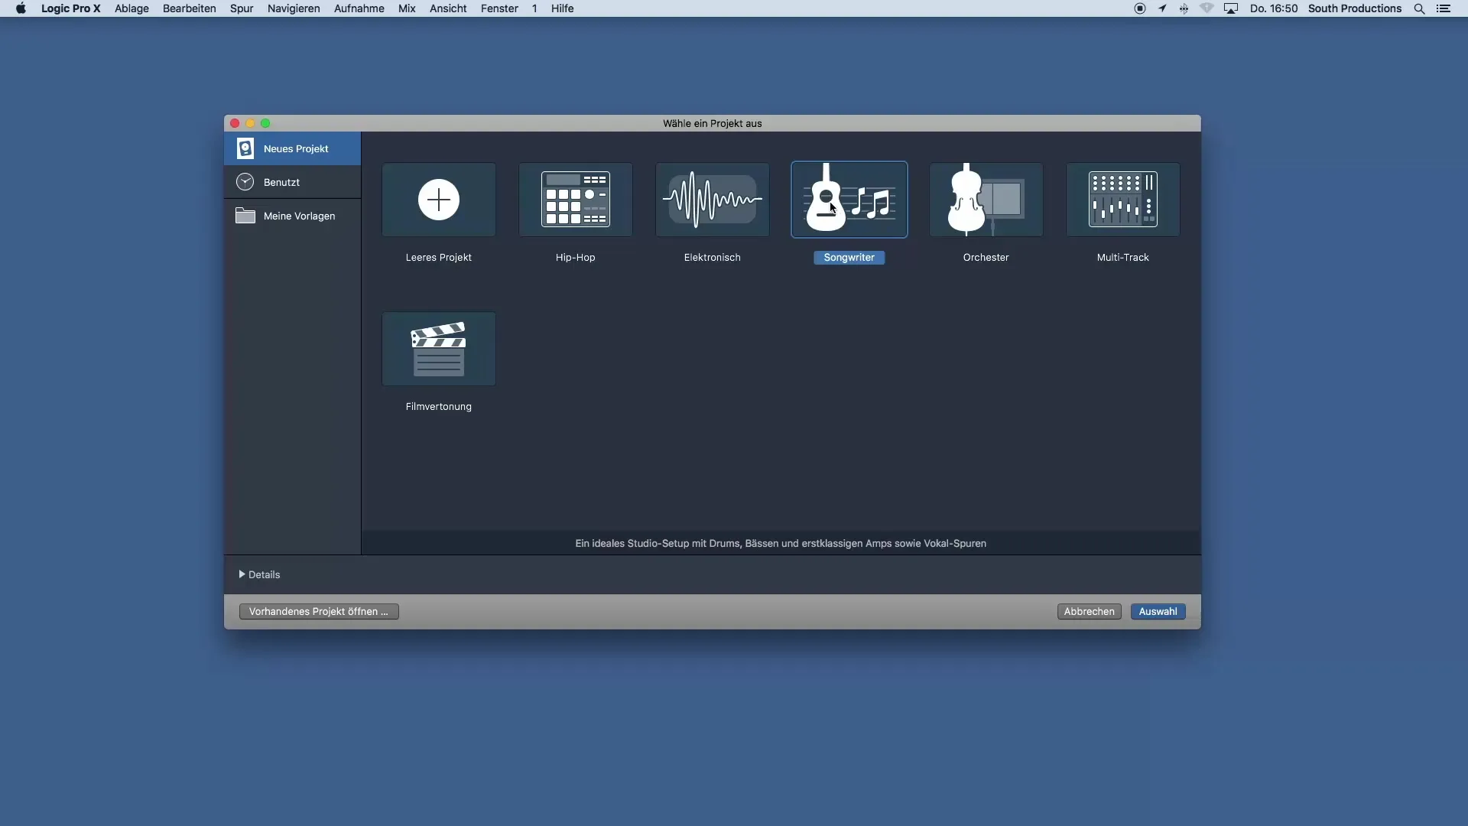Click the Do. 16:50 clock
The image size is (1468, 826).
(x=1274, y=8)
